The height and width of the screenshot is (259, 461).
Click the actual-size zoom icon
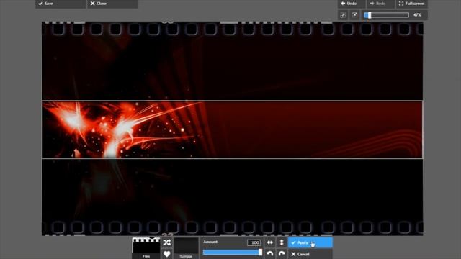coord(355,15)
